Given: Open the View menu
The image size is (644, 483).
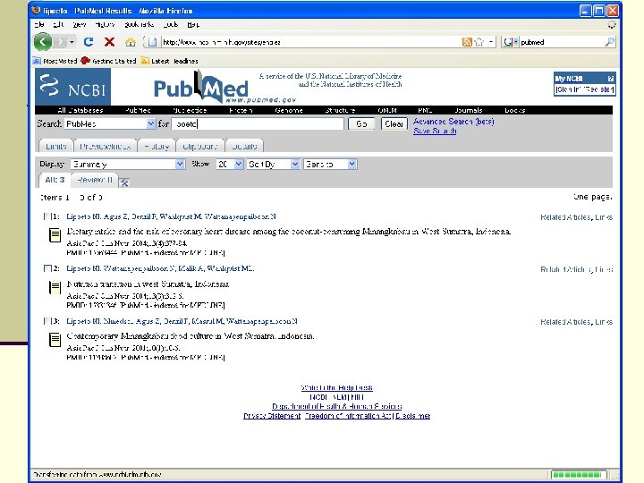Looking at the screenshot, I should coord(80,25).
